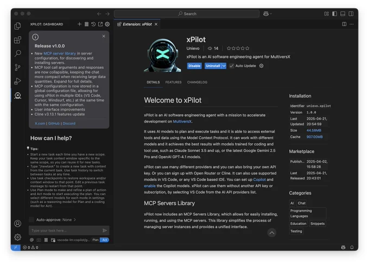Viewport: 369px width, 264px height.
Task: Open the Extensions view in activity bar
Action: pyautogui.click(x=18, y=40)
